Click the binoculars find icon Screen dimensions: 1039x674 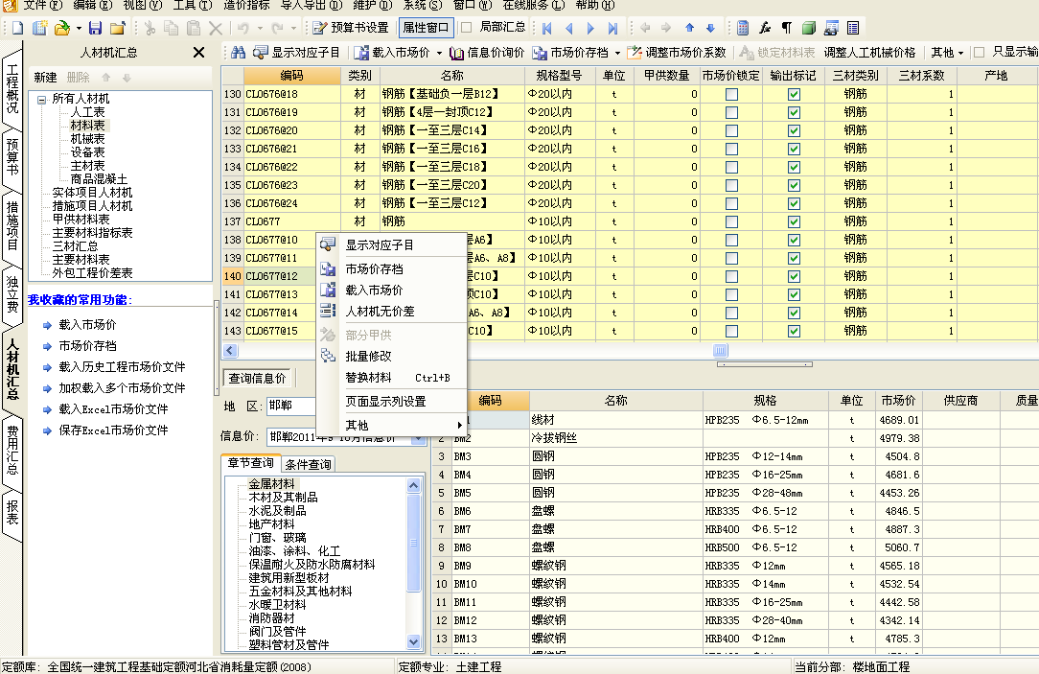point(239,53)
